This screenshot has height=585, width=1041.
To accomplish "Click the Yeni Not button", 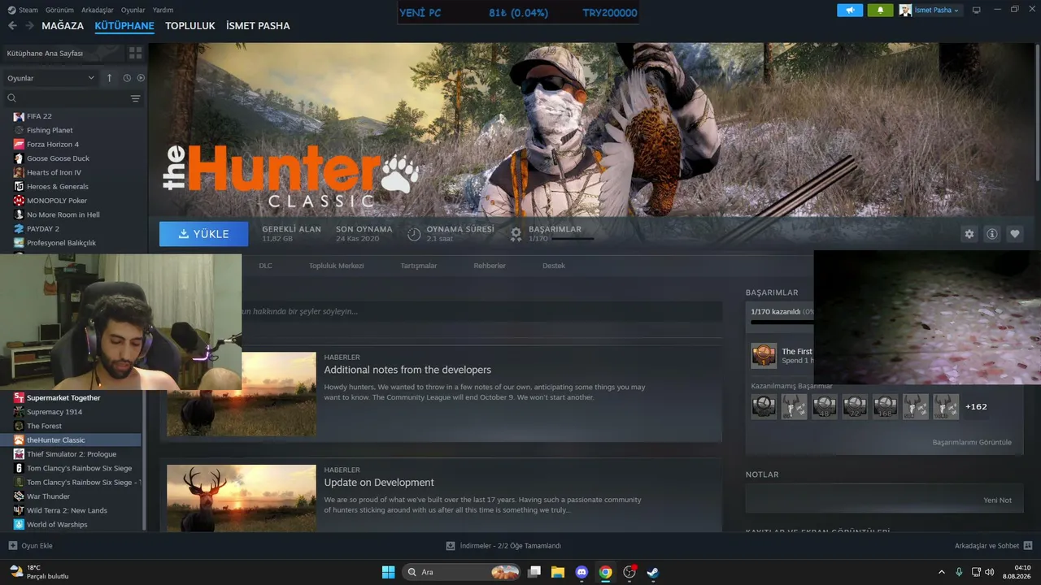I will click(997, 500).
